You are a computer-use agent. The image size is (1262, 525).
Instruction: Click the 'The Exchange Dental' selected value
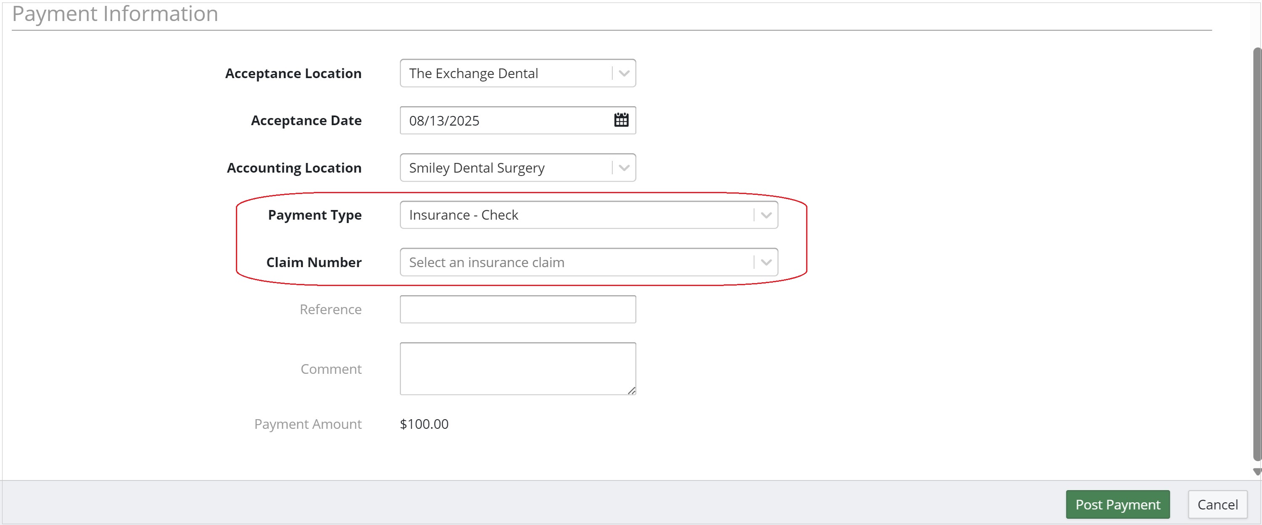coord(473,73)
